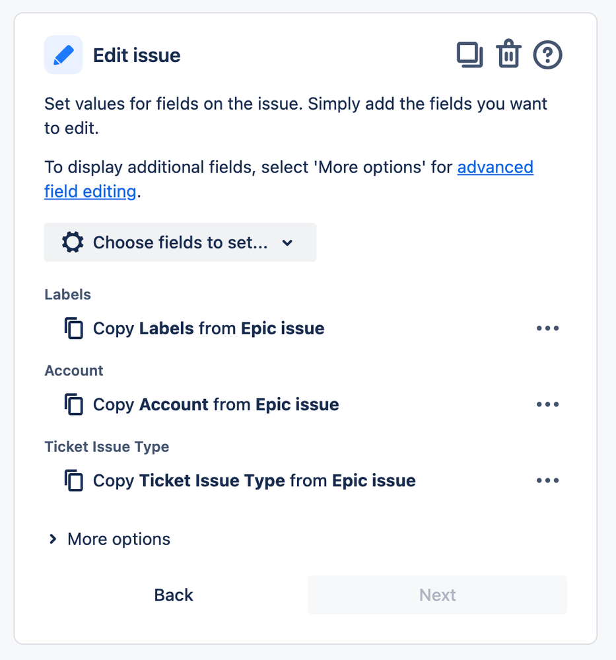Image resolution: width=616 pixels, height=660 pixels.
Task: Open the three-dot menu for Ticket Issue Type
Action: click(x=547, y=481)
